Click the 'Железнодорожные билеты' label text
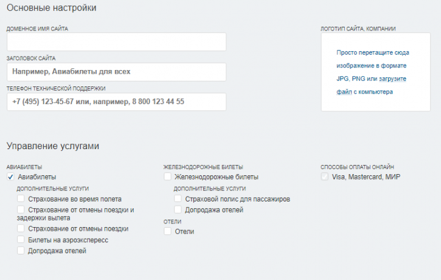 point(217,177)
